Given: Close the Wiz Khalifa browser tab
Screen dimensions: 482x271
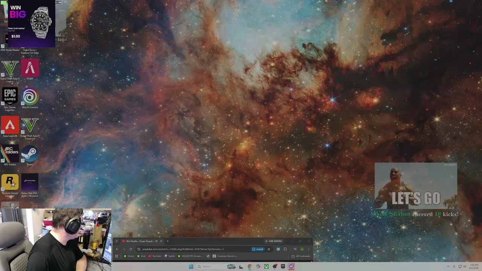Looking at the screenshot, I should point(161,241).
